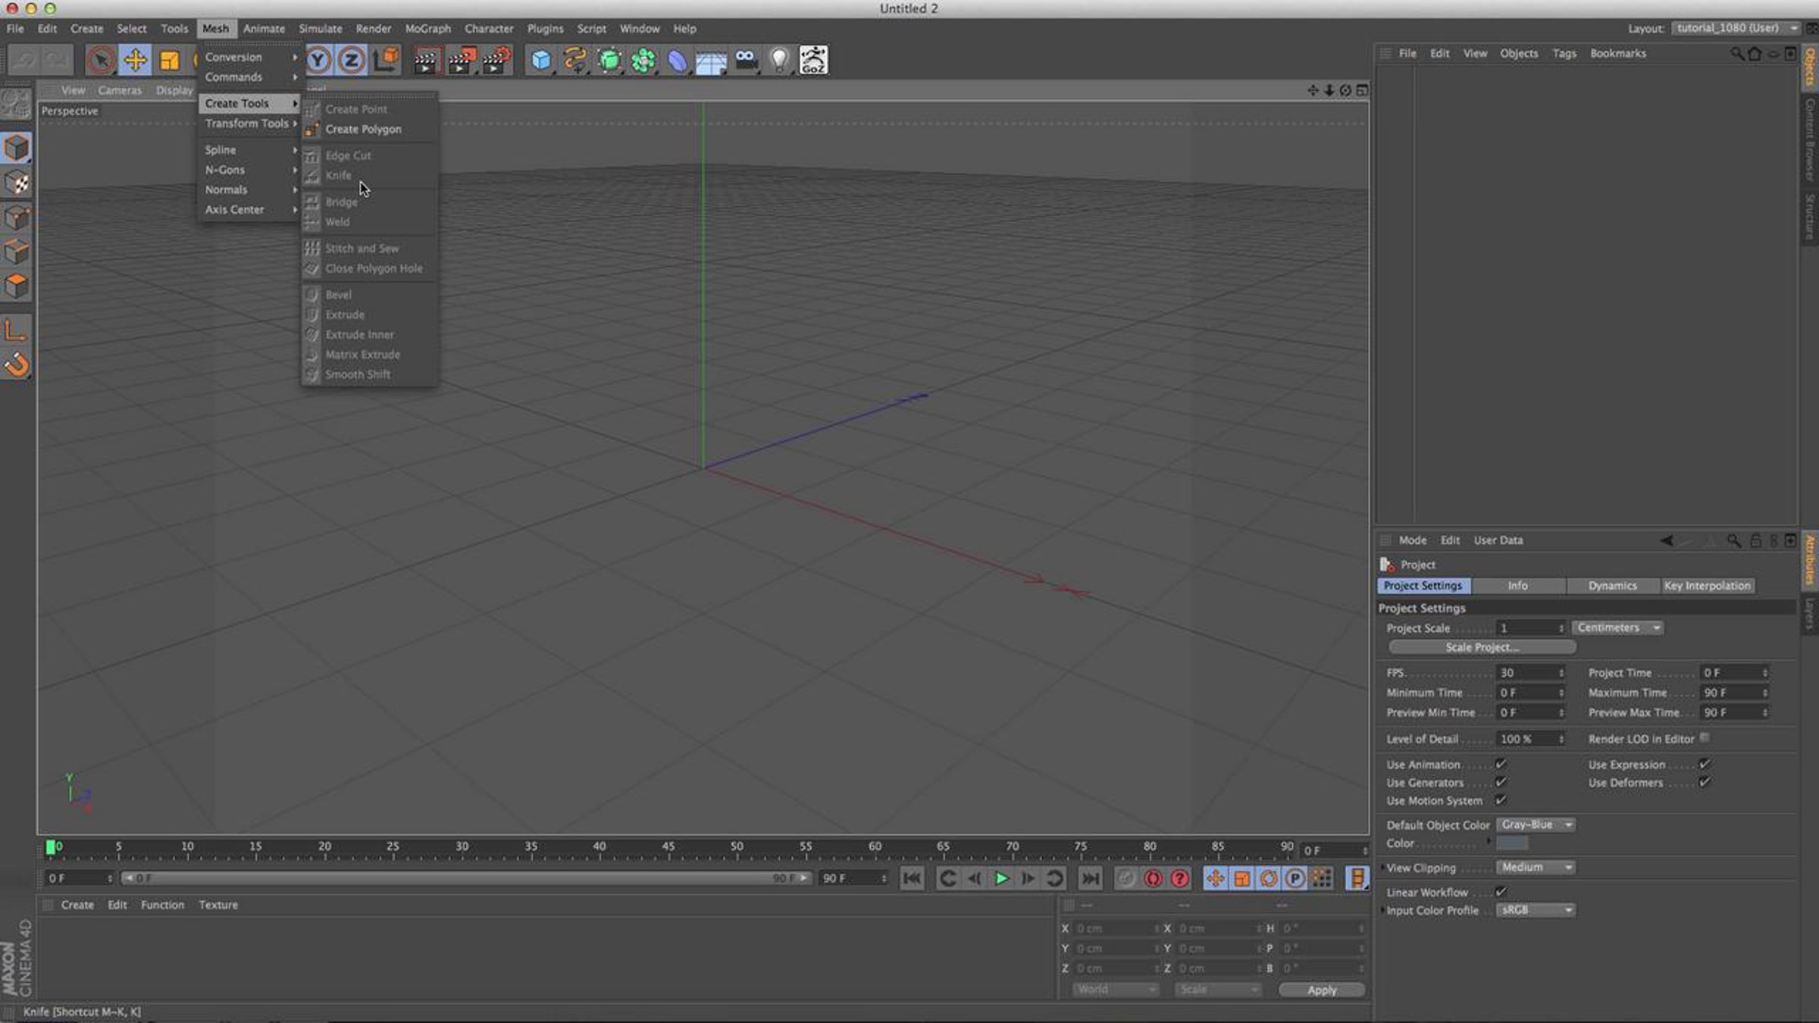1819x1023 pixels.
Task: Switch to Texture mode checkered cube
Action: (x=16, y=183)
